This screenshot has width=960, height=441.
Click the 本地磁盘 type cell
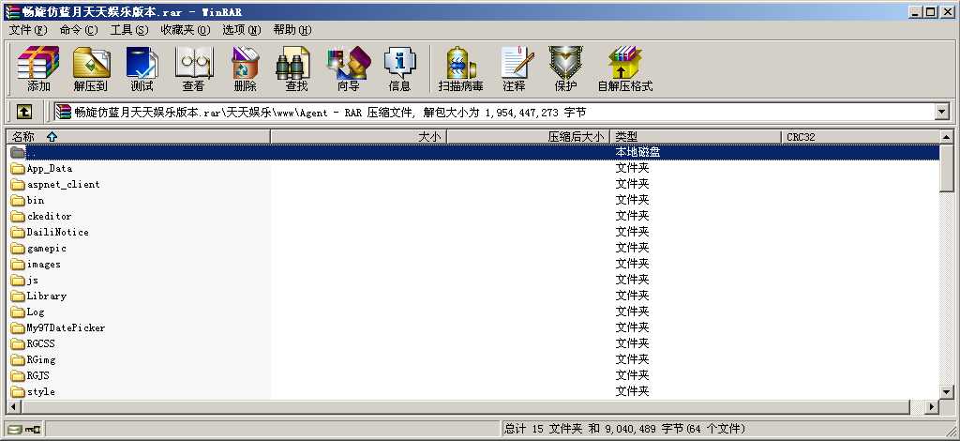click(637, 152)
